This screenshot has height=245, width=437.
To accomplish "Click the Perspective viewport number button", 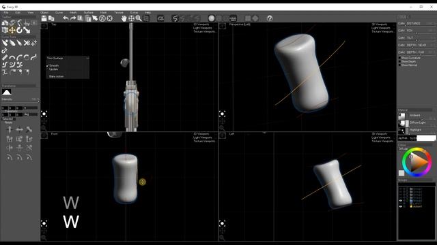I will (223, 26).
